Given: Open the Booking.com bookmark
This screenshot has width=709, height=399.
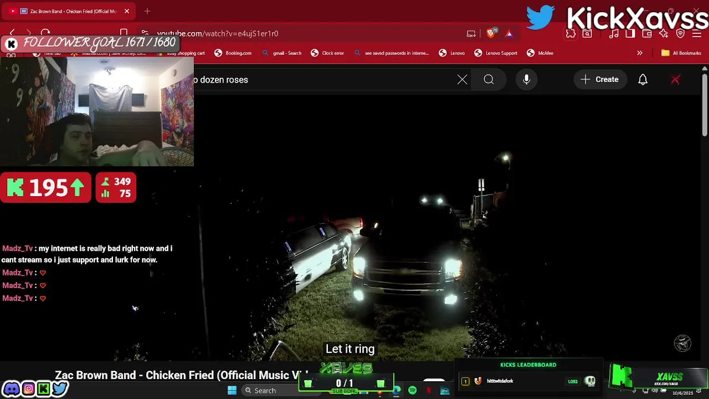Looking at the screenshot, I should click(233, 53).
